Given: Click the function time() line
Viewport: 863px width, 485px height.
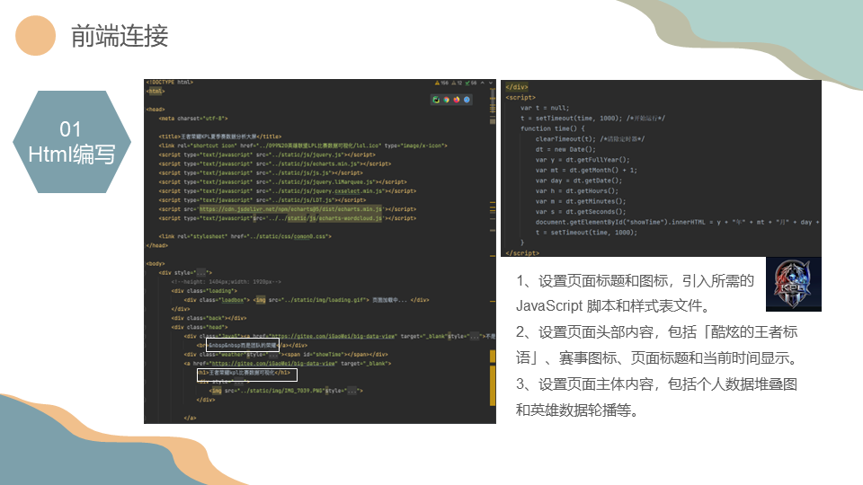Looking at the screenshot, I should (553, 128).
